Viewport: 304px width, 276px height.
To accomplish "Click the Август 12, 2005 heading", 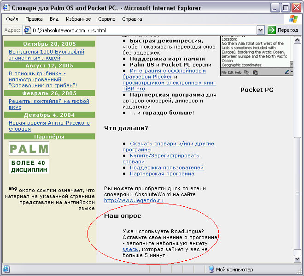I will pyautogui.click(x=49, y=66).
